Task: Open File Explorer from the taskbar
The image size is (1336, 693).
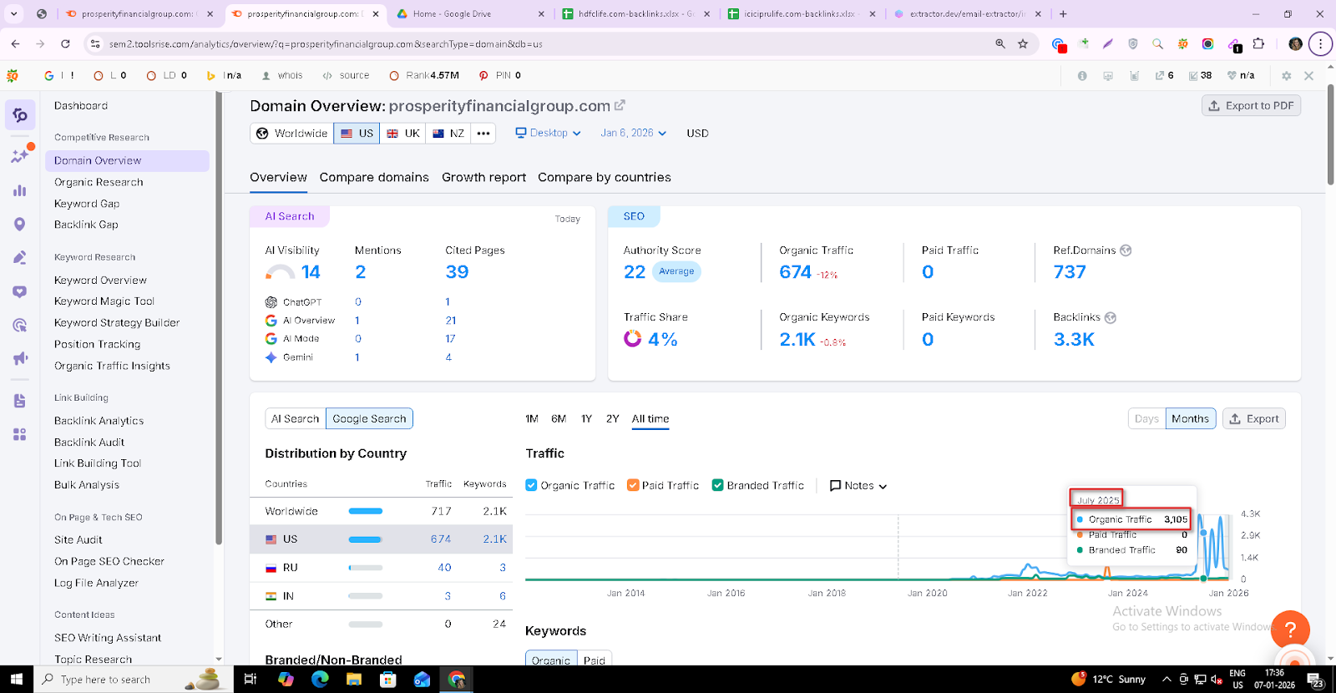Action: tap(354, 679)
